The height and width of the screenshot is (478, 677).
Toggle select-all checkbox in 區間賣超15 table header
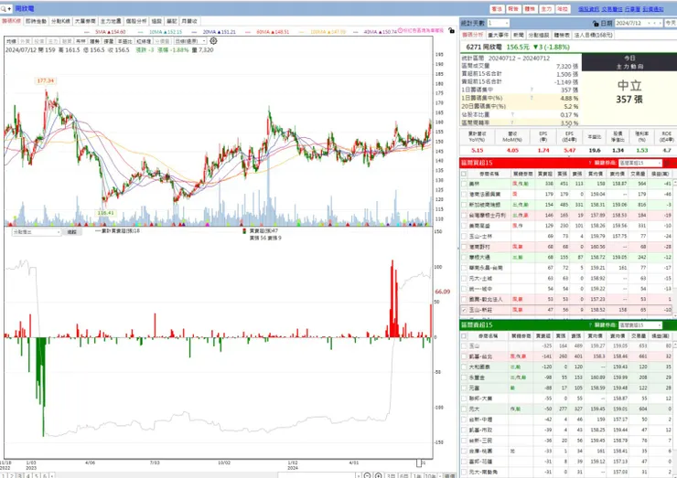[464, 335]
